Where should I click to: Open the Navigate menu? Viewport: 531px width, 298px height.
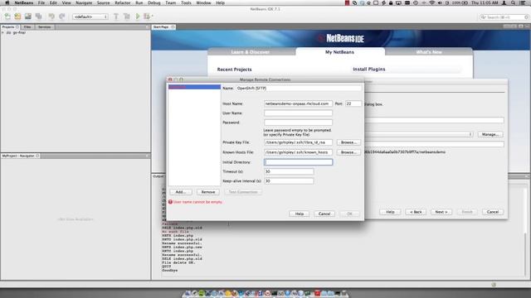pyautogui.click(x=84, y=2)
